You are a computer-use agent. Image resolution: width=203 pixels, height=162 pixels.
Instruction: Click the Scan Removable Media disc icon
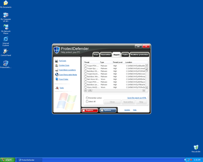click(57, 75)
